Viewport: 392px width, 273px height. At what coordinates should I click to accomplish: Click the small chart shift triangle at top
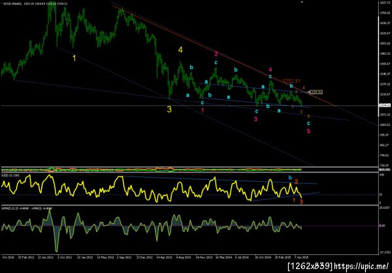tap(302, 2)
